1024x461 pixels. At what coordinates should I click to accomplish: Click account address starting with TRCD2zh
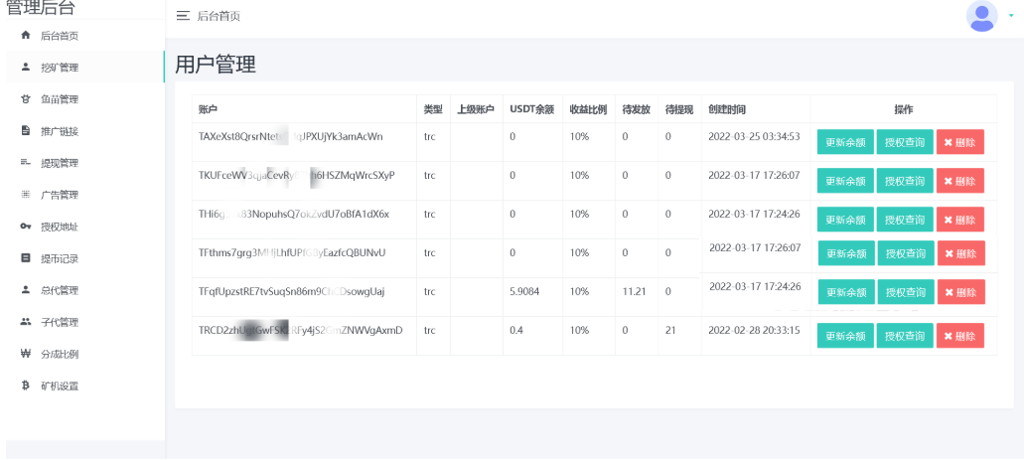click(x=300, y=330)
